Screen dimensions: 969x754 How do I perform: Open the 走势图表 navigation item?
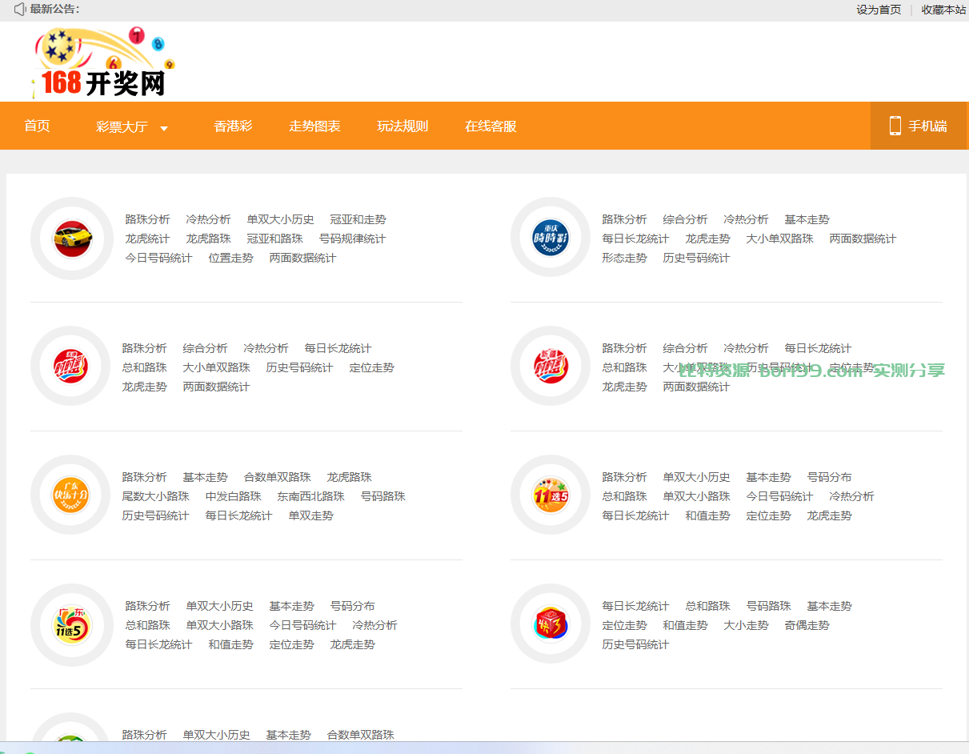tap(314, 126)
